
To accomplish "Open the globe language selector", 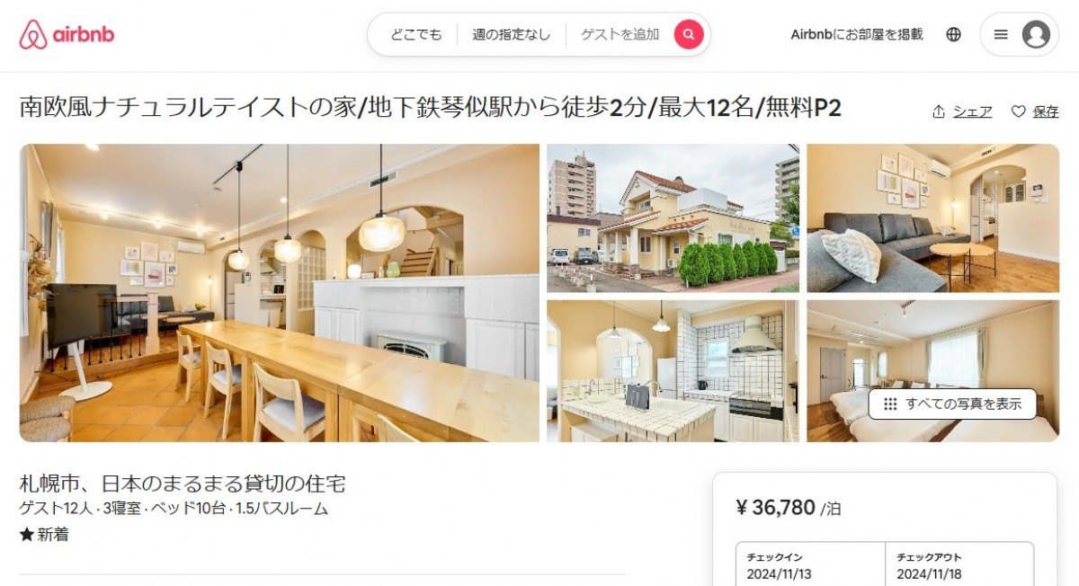I will [x=954, y=34].
